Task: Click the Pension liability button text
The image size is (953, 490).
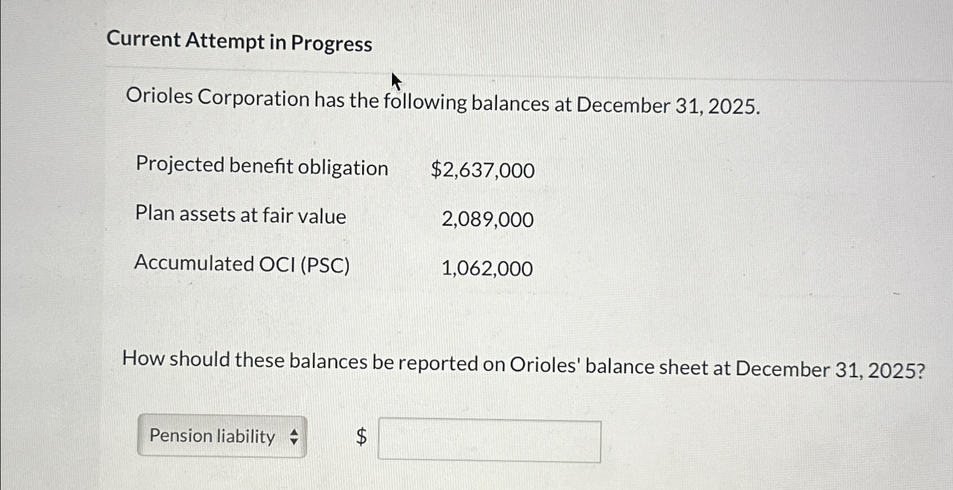Action: coord(211,437)
